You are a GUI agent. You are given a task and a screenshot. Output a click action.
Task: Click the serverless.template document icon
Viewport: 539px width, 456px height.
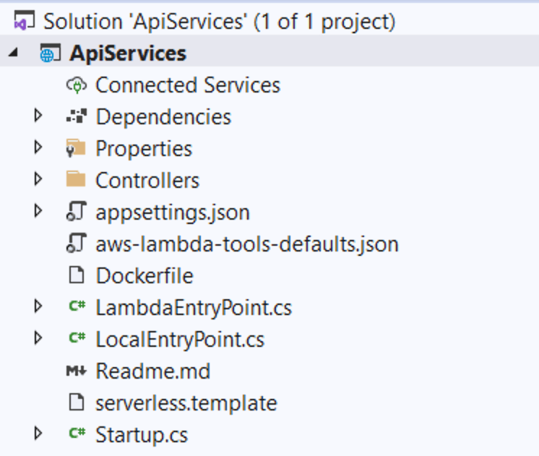click(x=77, y=402)
